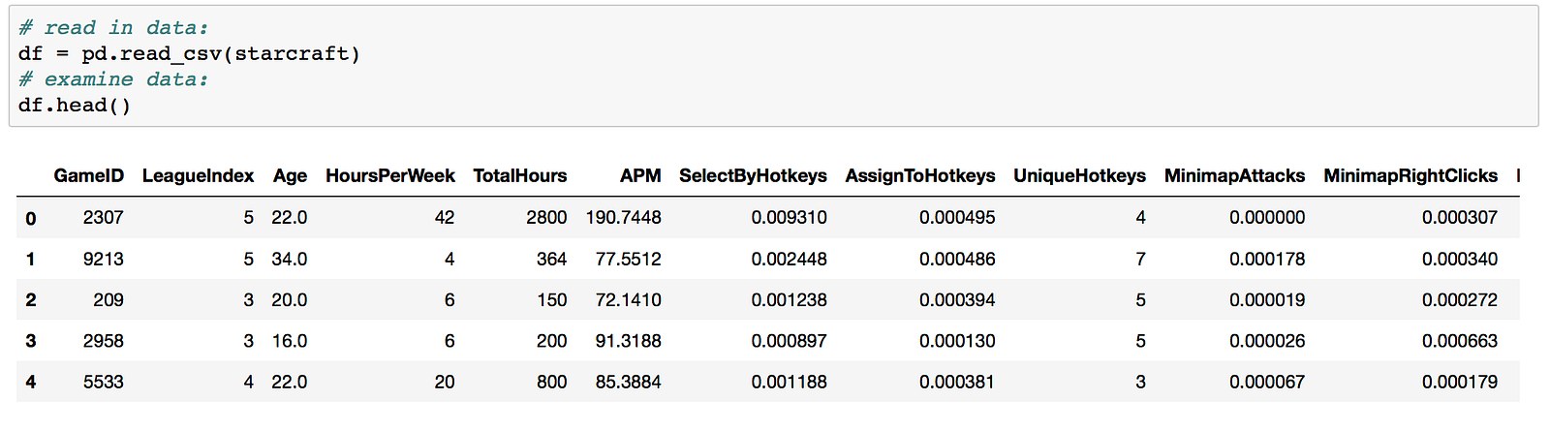Screen dimensions: 1550x432
Task: Click the SelectByHotkeys column header
Action: [x=753, y=175]
